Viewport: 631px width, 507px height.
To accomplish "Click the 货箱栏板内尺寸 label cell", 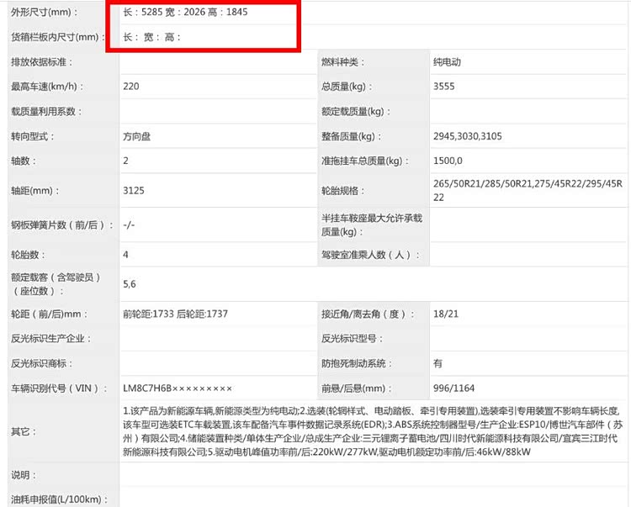I will click(55, 38).
